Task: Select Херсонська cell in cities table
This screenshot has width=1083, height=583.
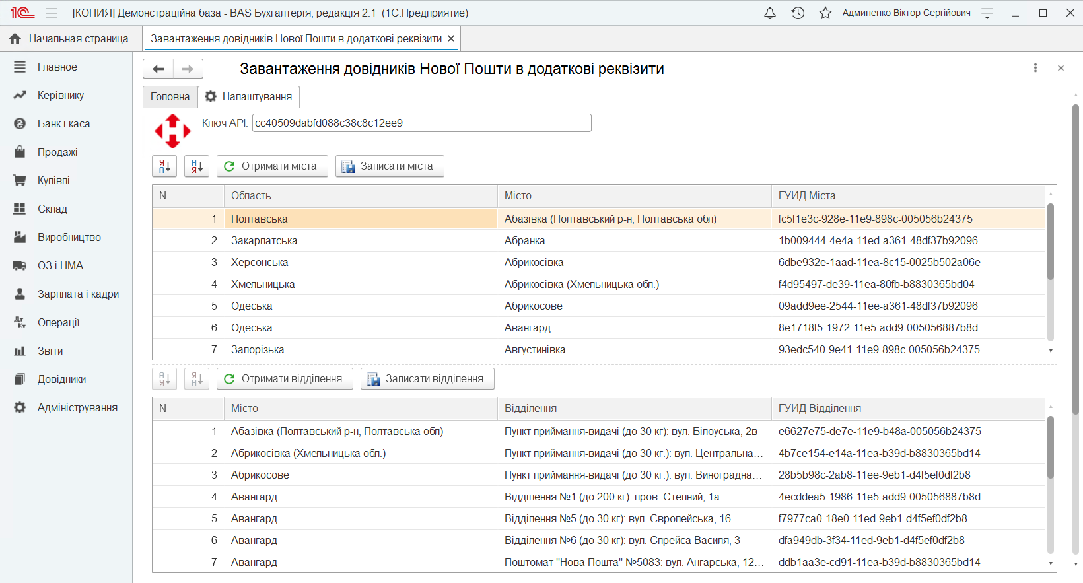Action: click(x=361, y=262)
